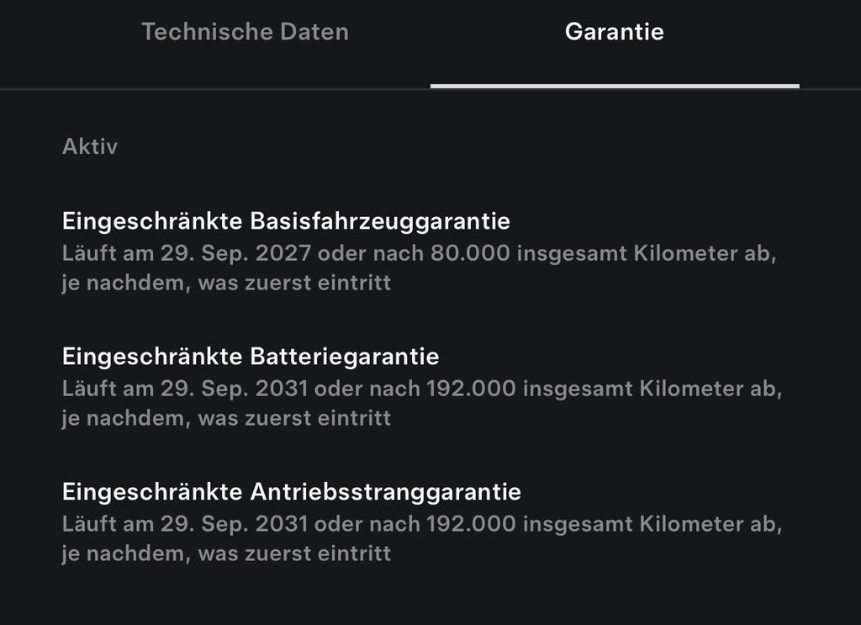Click 'Läuft am' in the Batteriegarantie description
The height and width of the screenshot is (625, 861).
(108, 389)
